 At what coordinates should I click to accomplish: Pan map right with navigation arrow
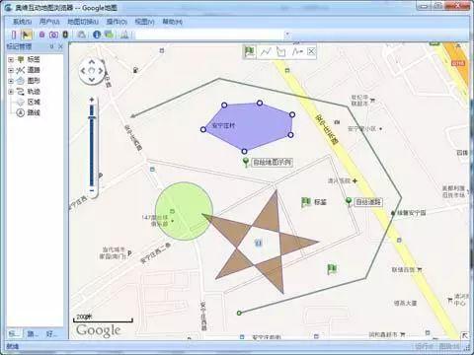tap(101, 71)
